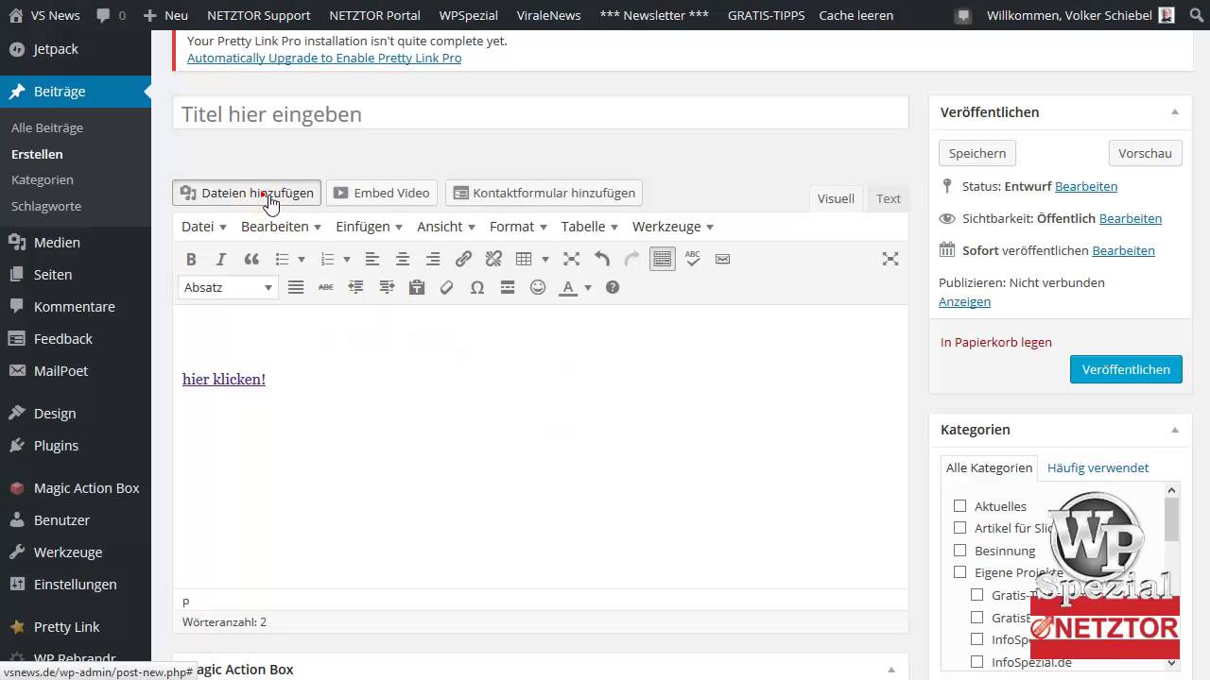This screenshot has height=680, width=1210.
Task: Insert a horizontal line
Action: (508, 287)
